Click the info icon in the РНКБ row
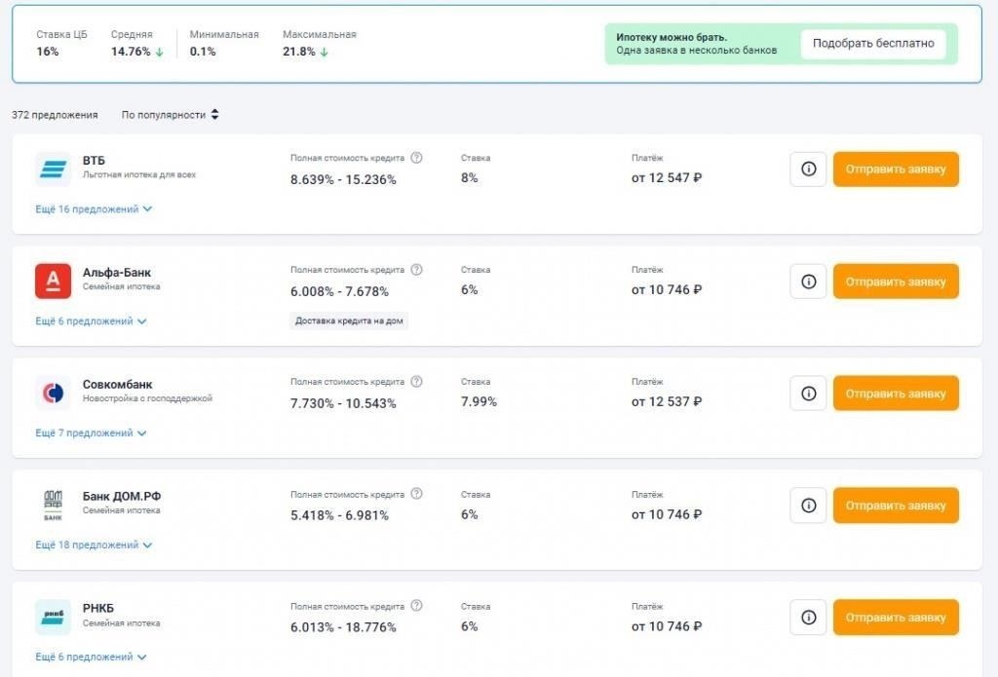The height and width of the screenshot is (677, 998). 808,618
